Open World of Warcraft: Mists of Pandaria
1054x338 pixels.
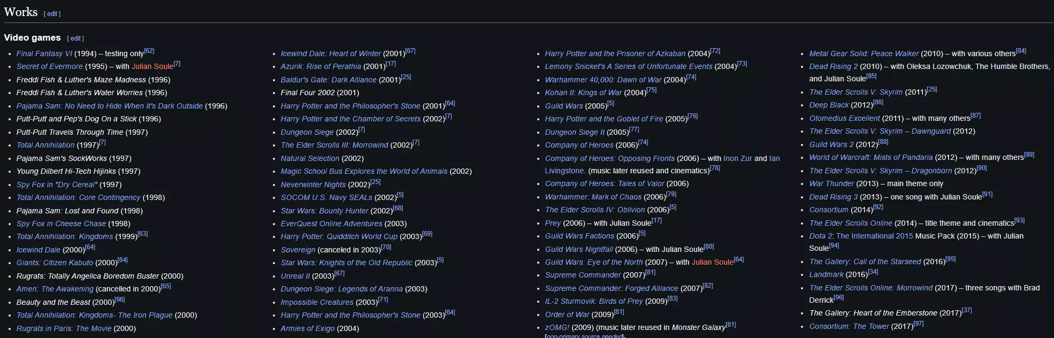tap(871, 158)
